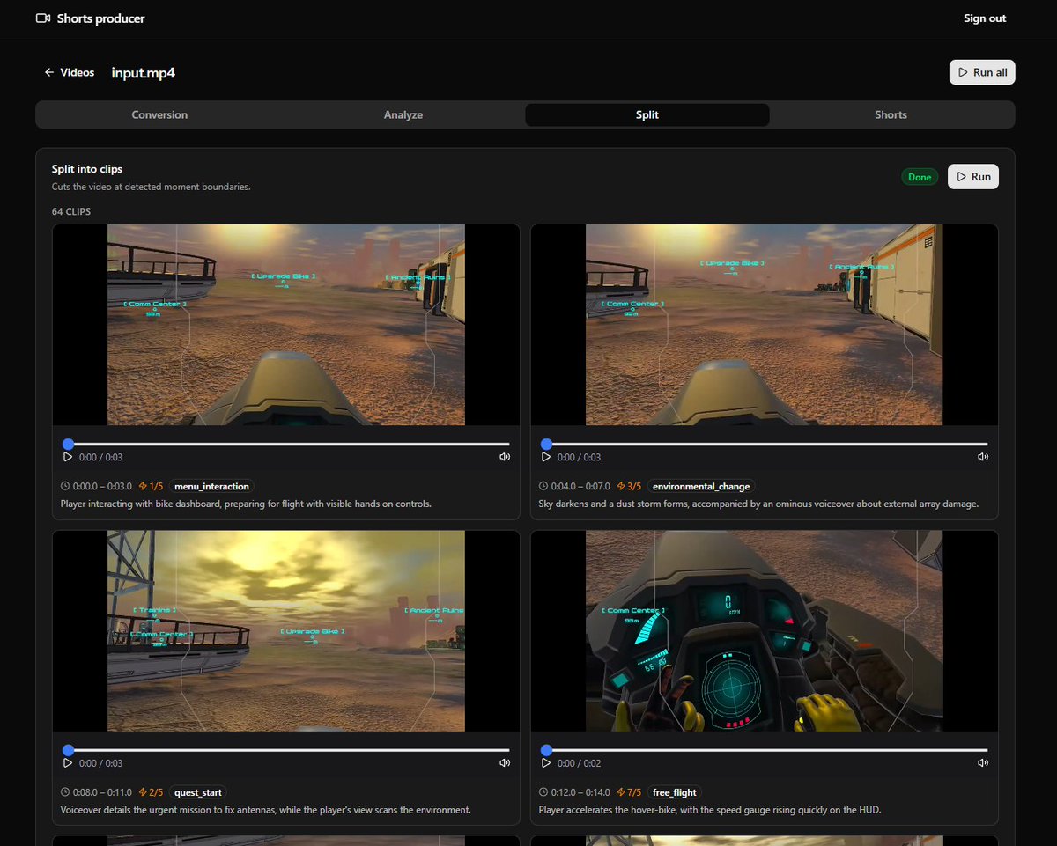1057x846 pixels.
Task: Seek on the free_flight clip progress bar
Action: click(x=765, y=751)
